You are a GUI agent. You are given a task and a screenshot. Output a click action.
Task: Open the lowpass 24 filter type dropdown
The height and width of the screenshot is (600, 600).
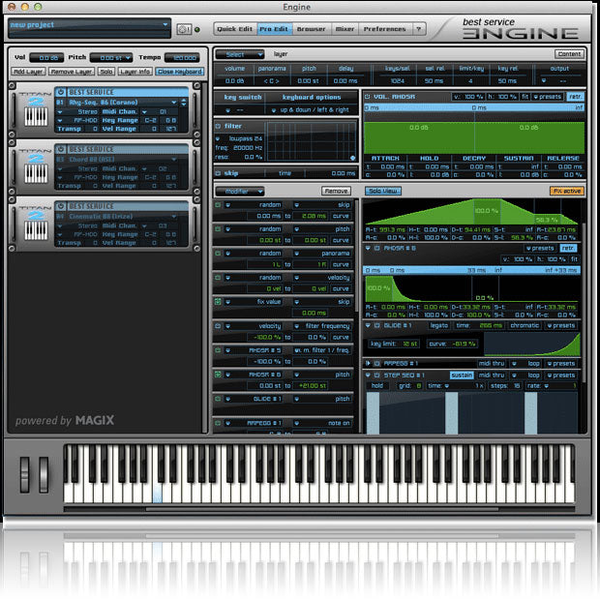218,139
